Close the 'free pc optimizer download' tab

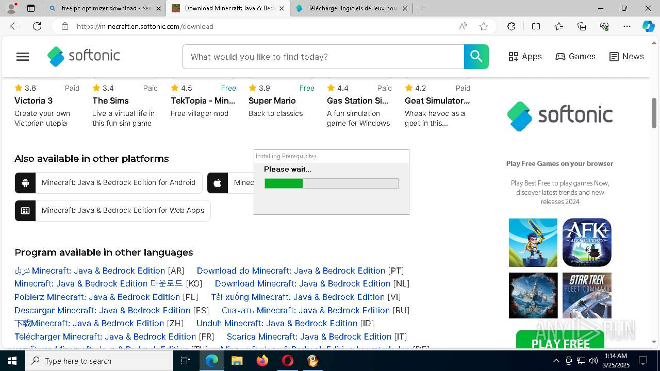158,8
